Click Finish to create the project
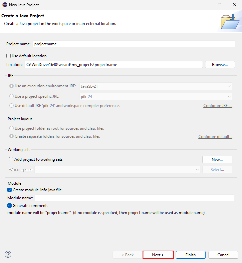Viewport: 242px width, 263px height. tap(190, 255)
